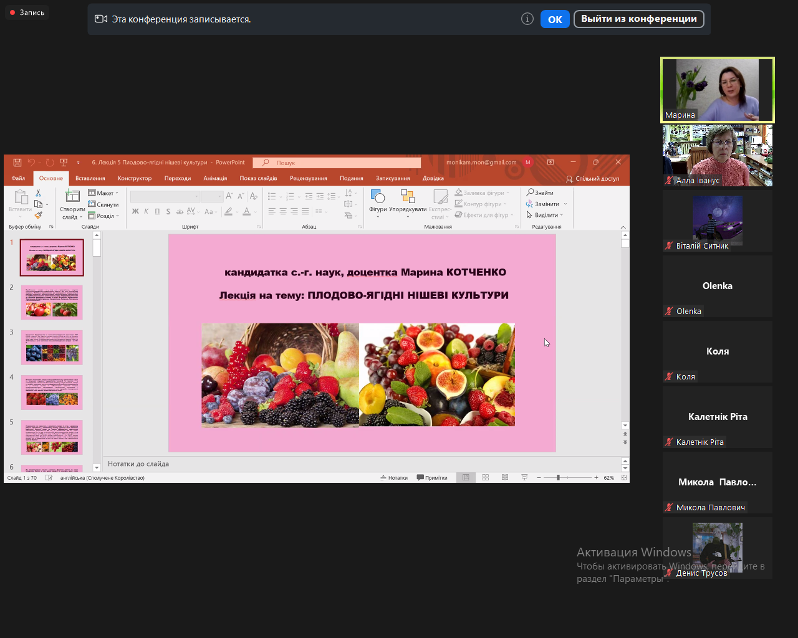Adjust the zoom slider handle

(558, 478)
